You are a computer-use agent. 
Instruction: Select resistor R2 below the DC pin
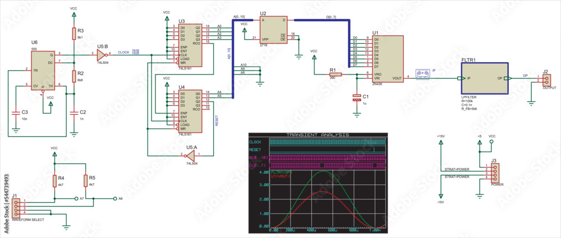(73, 76)
